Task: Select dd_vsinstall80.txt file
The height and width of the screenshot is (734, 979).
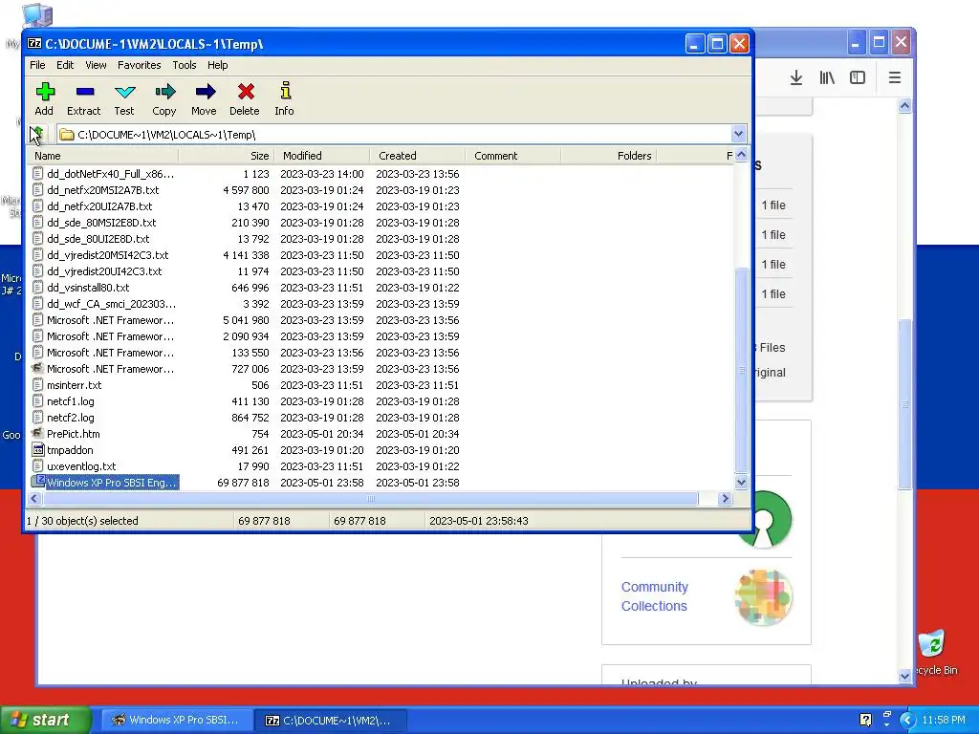Action: pyautogui.click(x=88, y=287)
